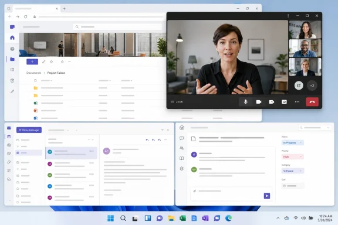Viewport: 338px width, 225px height.
Task: Select the folder icon in the sidebar
Action: [12, 59]
